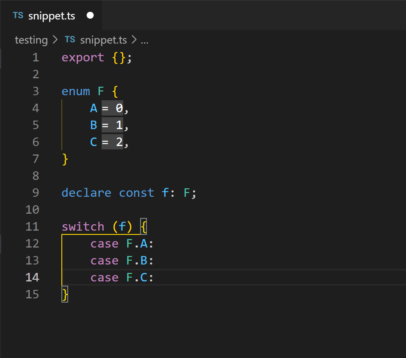Click the highlighted opening brace of switch

point(144,227)
